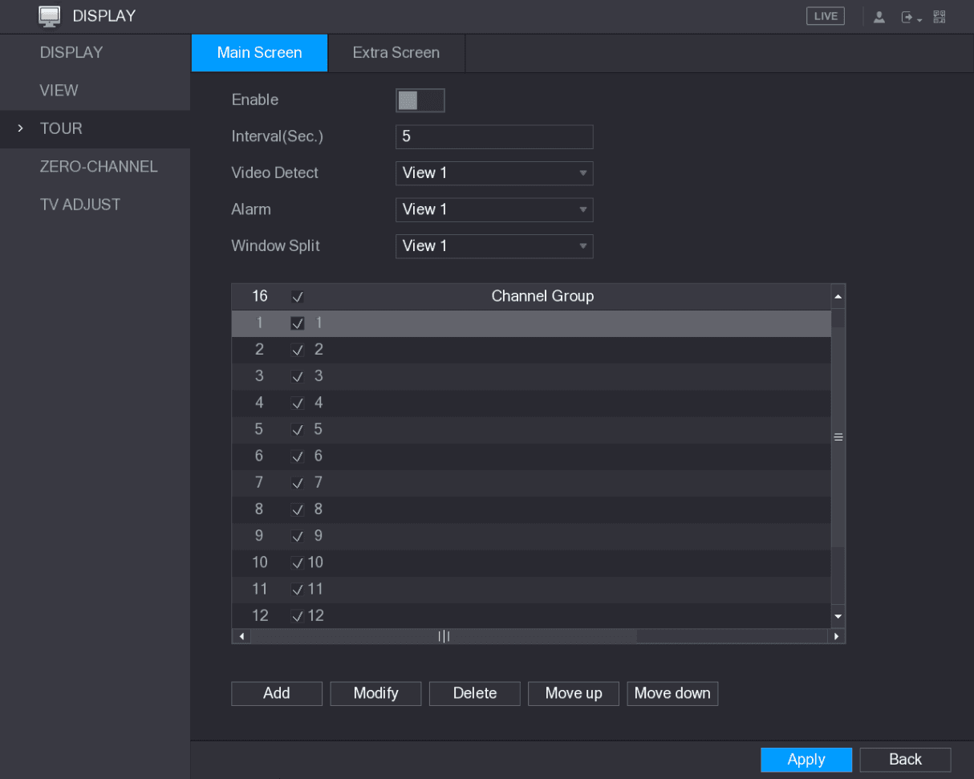Open the TV ADJUST sidebar item
The width and height of the screenshot is (974, 779).
tap(95, 205)
